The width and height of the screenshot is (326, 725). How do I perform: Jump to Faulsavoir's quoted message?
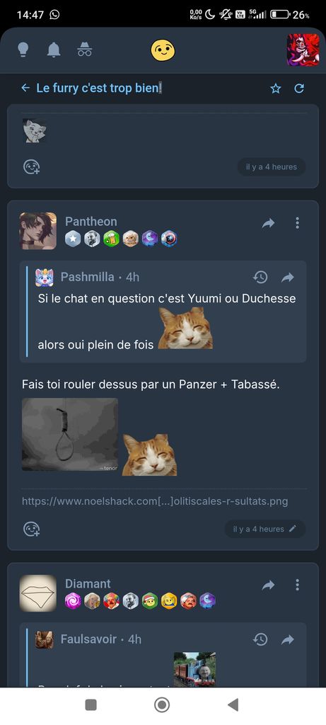[288, 639]
